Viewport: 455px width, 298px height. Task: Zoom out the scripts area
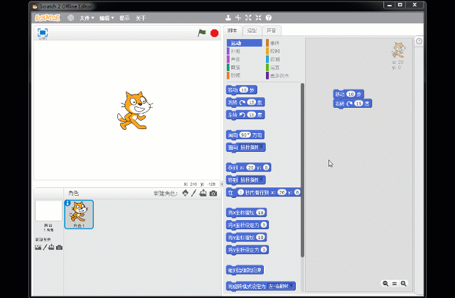coord(385,284)
